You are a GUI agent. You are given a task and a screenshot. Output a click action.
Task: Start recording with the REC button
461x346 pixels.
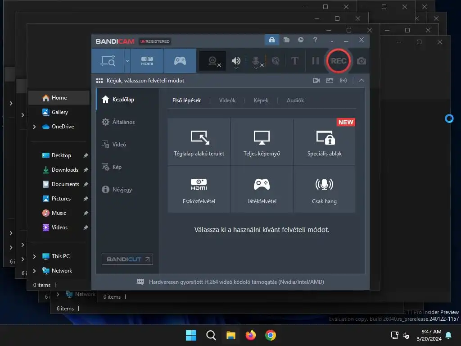339,61
